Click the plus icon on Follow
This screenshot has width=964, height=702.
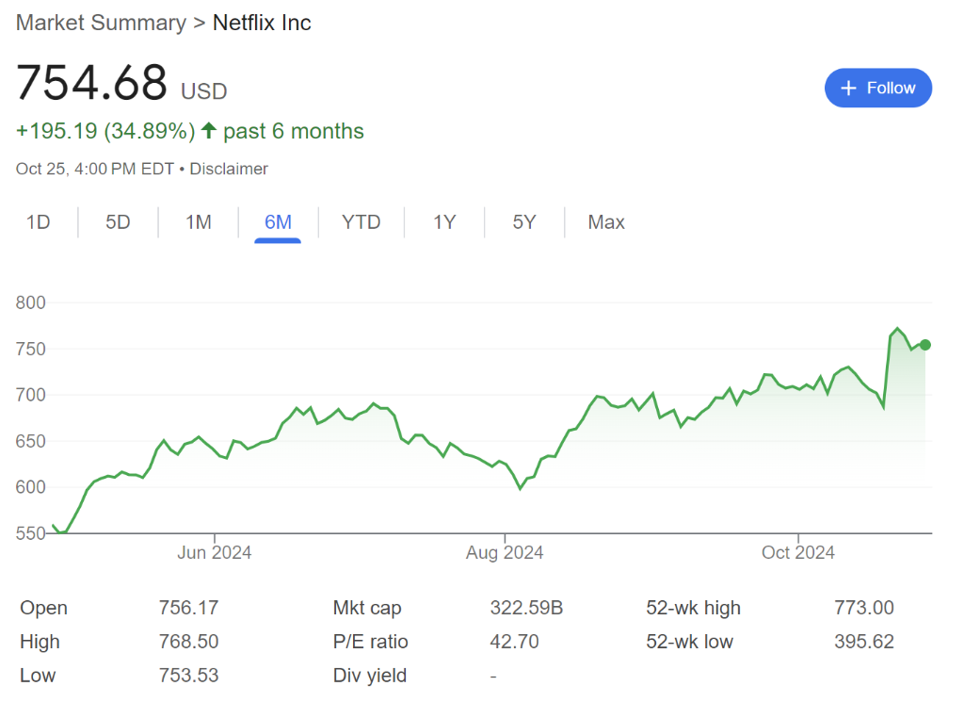(848, 88)
